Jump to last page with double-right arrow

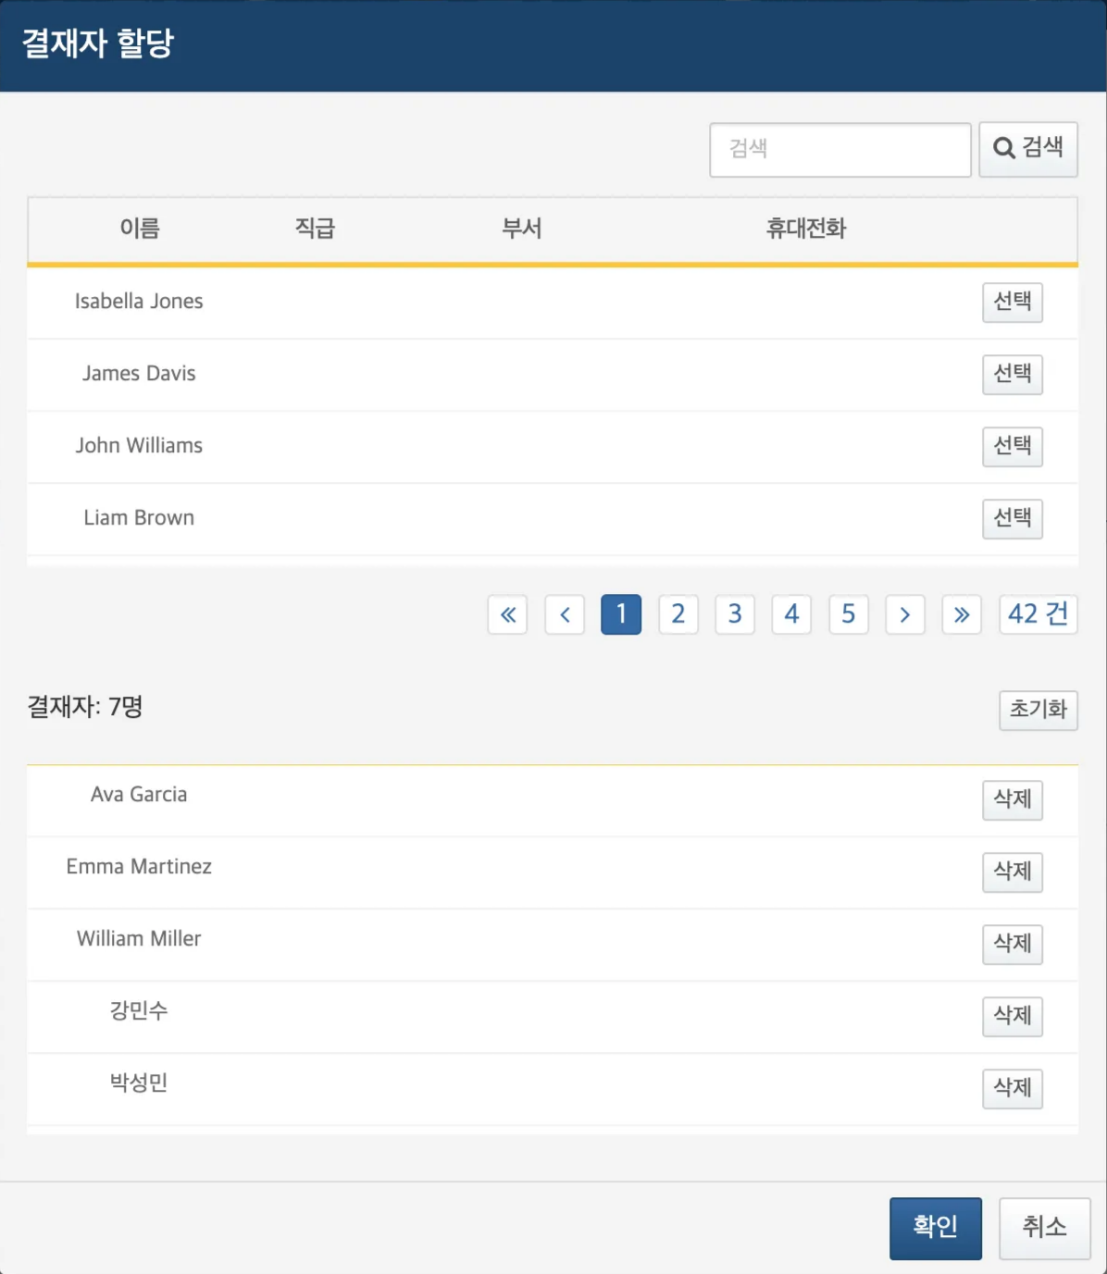[x=962, y=614]
